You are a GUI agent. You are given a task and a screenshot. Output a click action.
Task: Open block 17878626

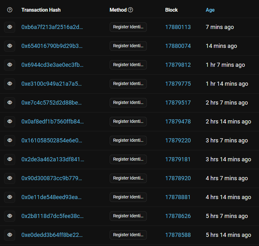tap(178, 216)
